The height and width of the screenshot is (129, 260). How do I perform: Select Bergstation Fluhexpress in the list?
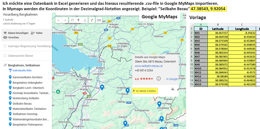click(x=28, y=125)
